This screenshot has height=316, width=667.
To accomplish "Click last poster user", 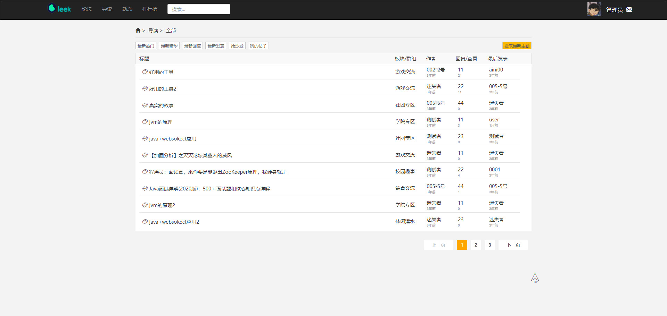I will point(494,120).
